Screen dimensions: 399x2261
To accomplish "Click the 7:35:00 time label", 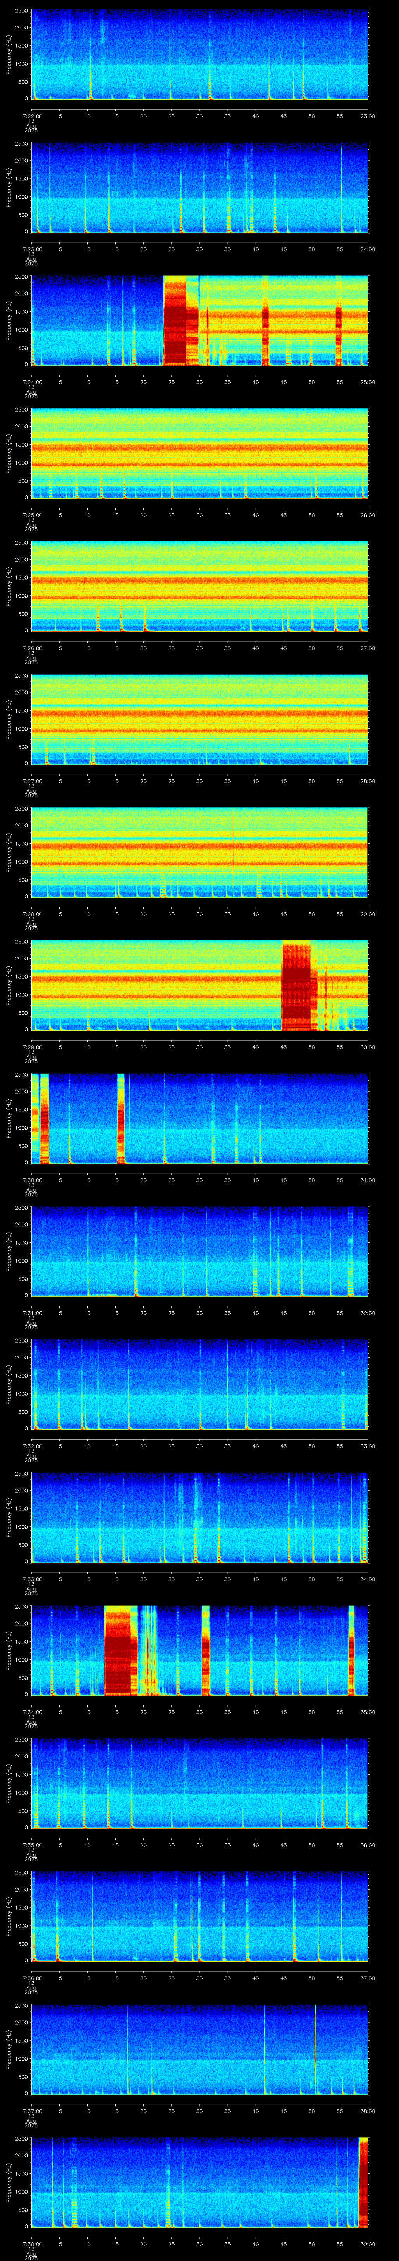I will coord(32,1845).
